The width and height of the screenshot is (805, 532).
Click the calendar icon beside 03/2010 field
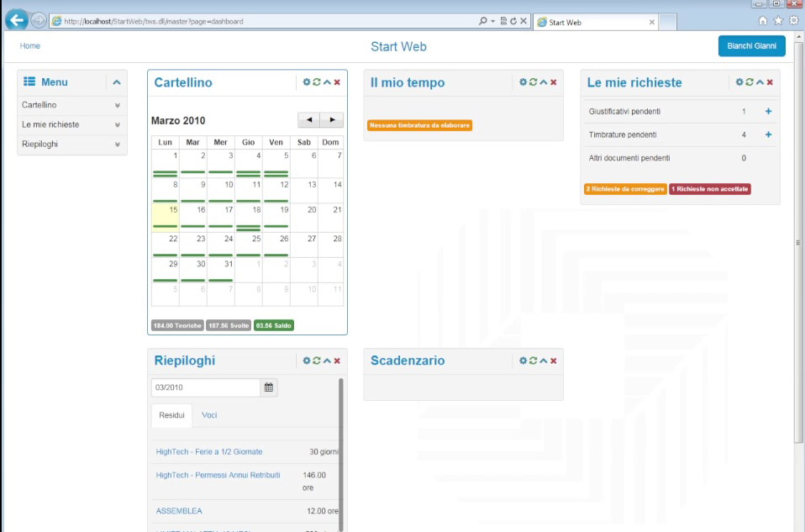pyautogui.click(x=269, y=387)
